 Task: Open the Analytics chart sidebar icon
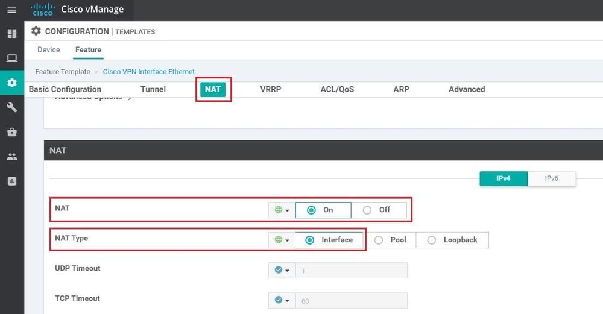point(12,181)
